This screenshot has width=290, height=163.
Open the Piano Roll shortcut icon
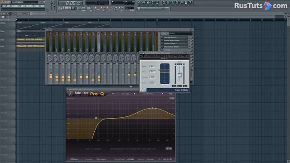click(149, 2)
